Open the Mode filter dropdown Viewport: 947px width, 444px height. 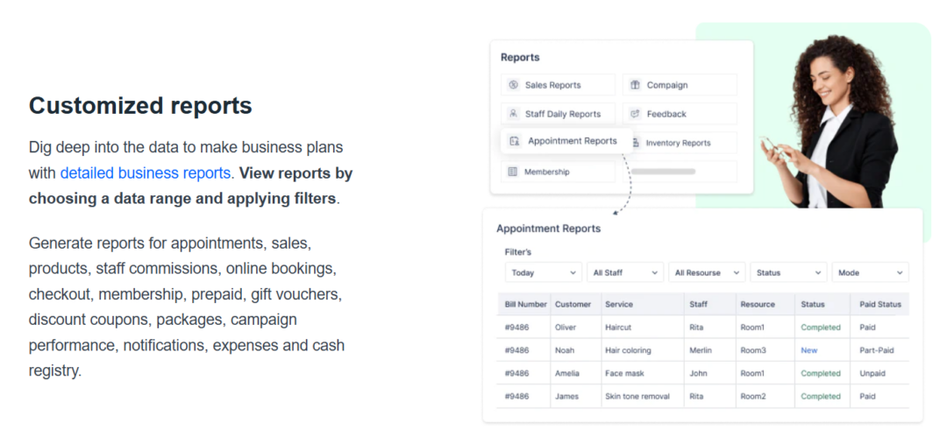[x=869, y=272]
